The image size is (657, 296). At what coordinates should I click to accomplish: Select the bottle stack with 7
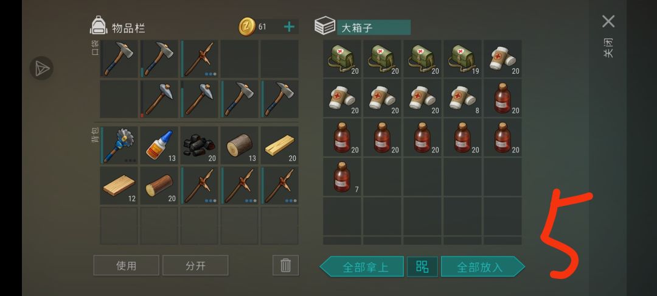coord(342,177)
